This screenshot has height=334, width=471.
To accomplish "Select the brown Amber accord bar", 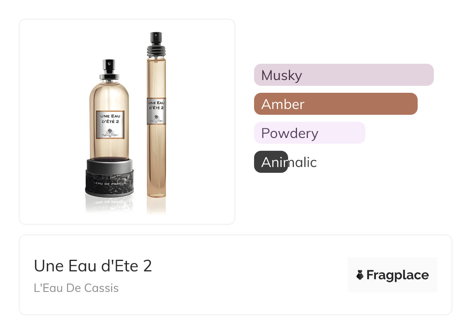I will coord(335,104).
